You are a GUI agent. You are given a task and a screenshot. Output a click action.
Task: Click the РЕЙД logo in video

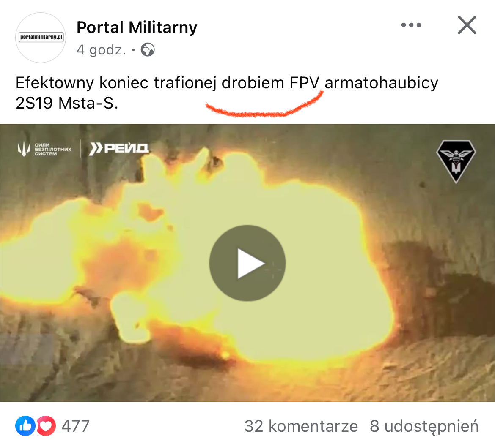[119, 148]
